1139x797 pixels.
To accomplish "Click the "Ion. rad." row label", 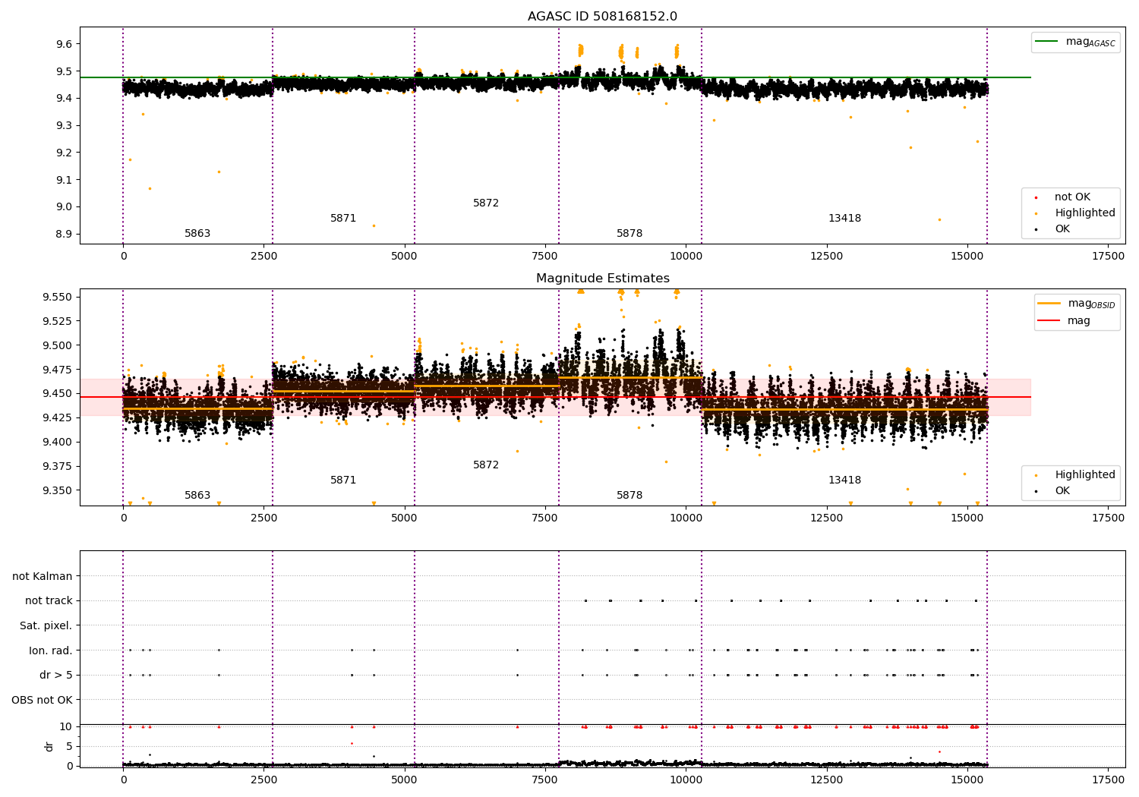I will pyautogui.click(x=51, y=651).
